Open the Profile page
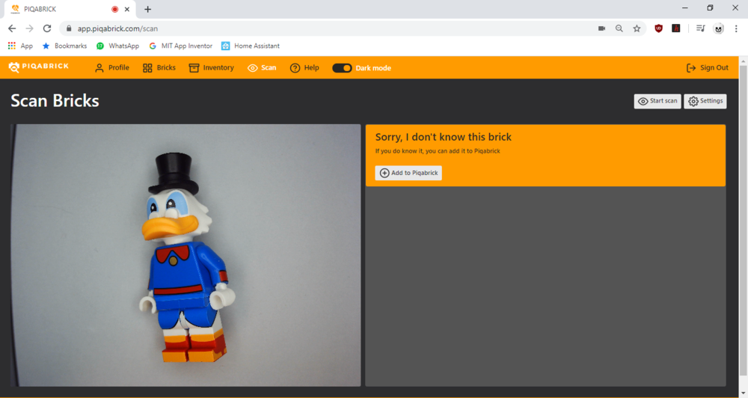Screen dimensions: 748x398 pyautogui.click(x=112, y=68)
